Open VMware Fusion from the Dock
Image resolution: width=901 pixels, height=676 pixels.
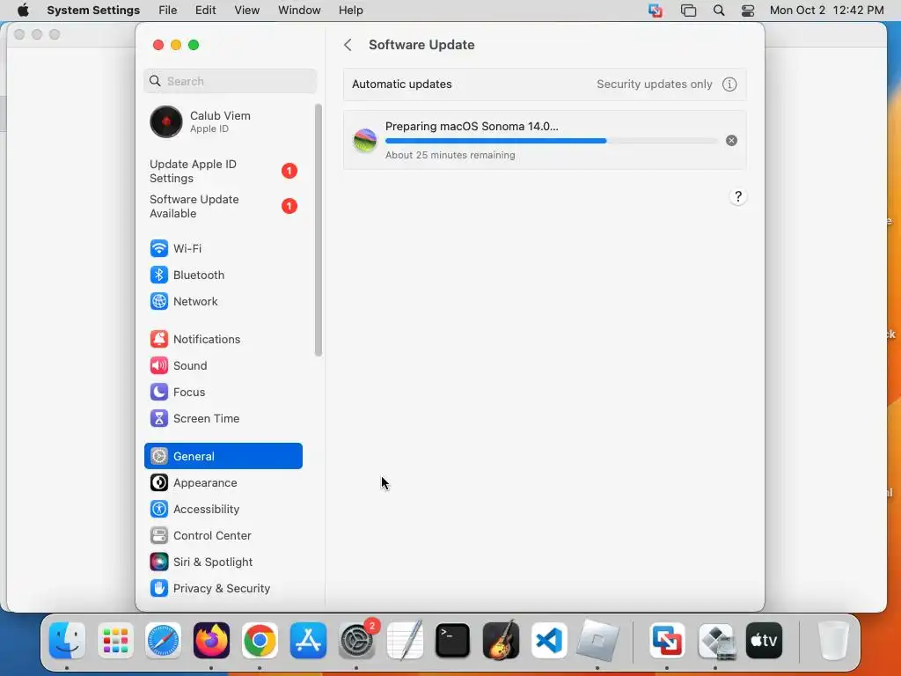point(667,640)
